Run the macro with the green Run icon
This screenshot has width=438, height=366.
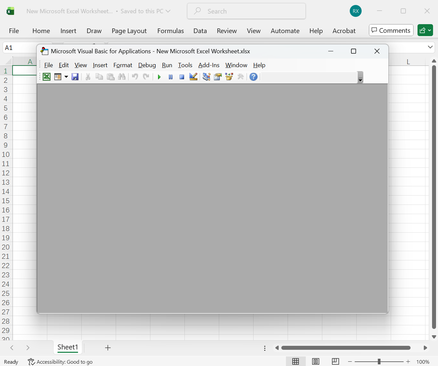159,76
